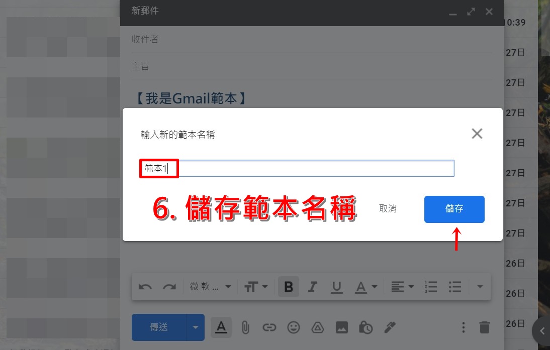Click the 取消 button in the dialog
This screenshot has height=350, width=550.
point(388,209)
